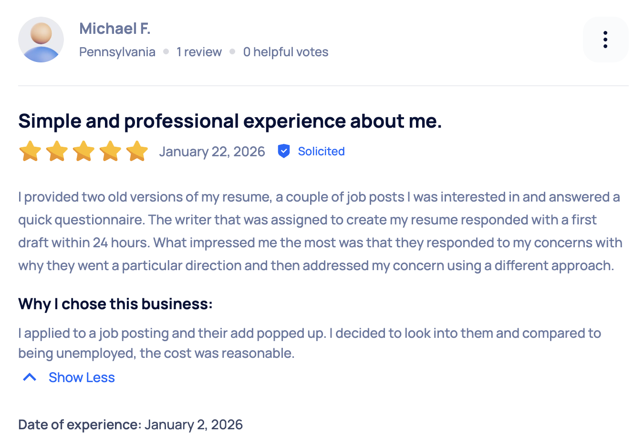
Task: Click the middle star of the rating
Action: pyautogui.click(x=84, y=151)
